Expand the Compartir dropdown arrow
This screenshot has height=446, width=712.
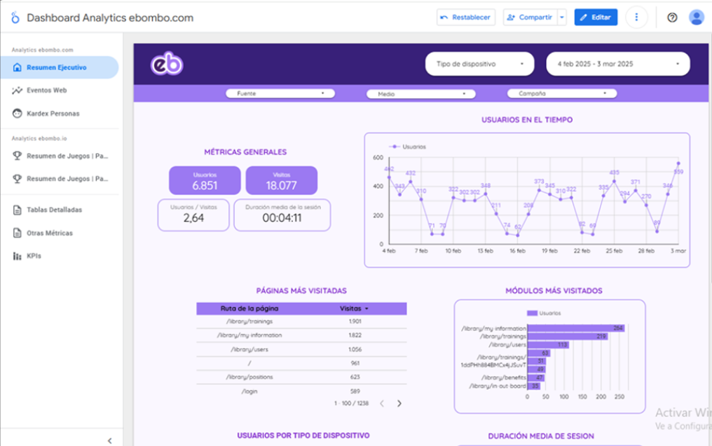click(x=562, y=18)
